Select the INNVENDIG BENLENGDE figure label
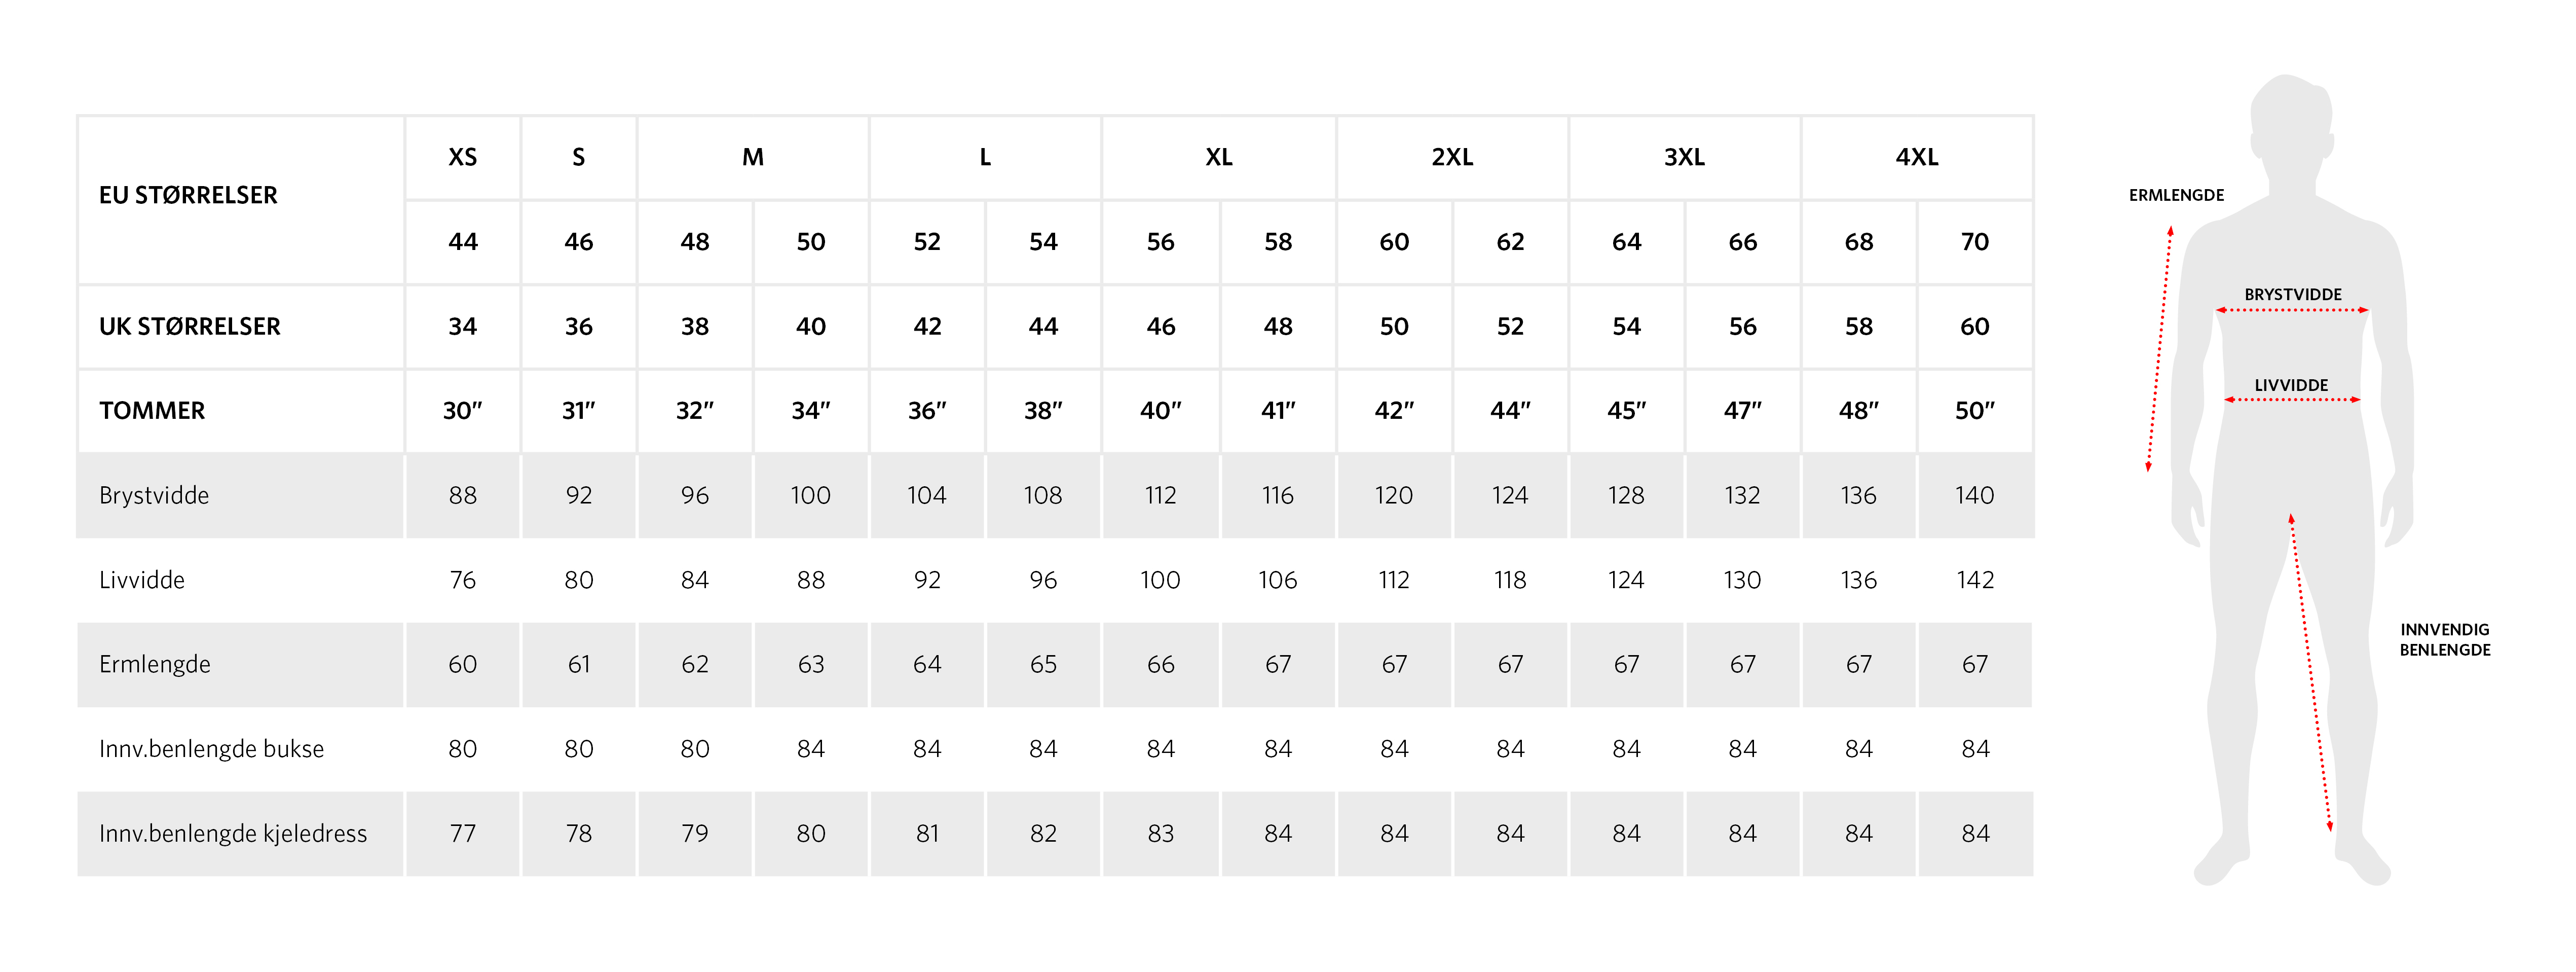Screen dimensions: 2576x972 coord(2444,639)
